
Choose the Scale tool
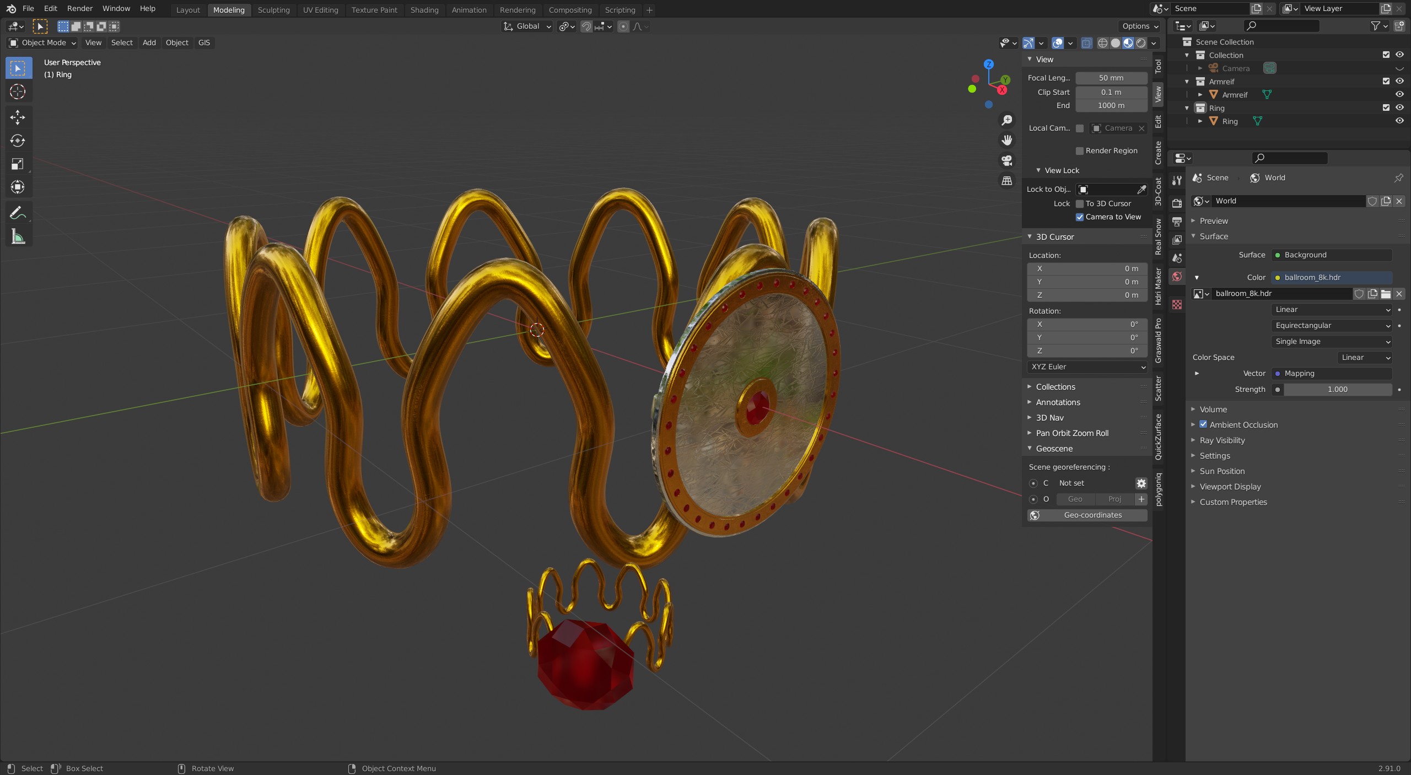(18, 164)
